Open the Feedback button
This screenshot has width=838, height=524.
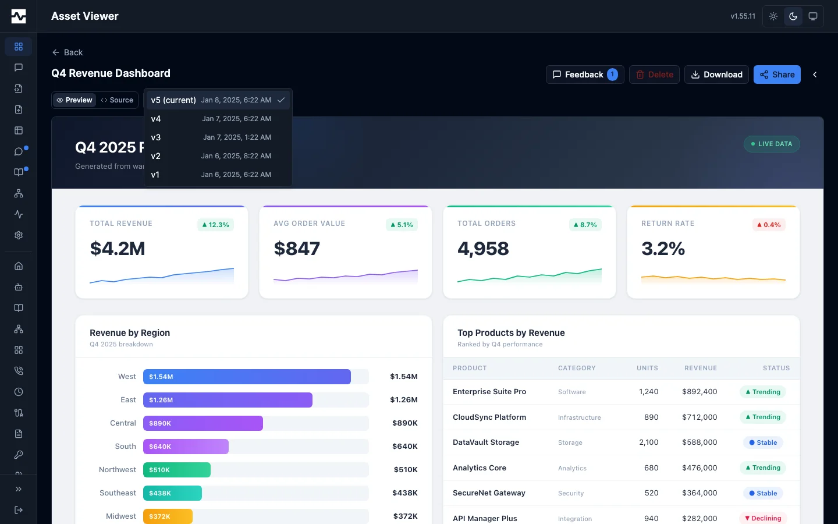click(x=585, y=75)
